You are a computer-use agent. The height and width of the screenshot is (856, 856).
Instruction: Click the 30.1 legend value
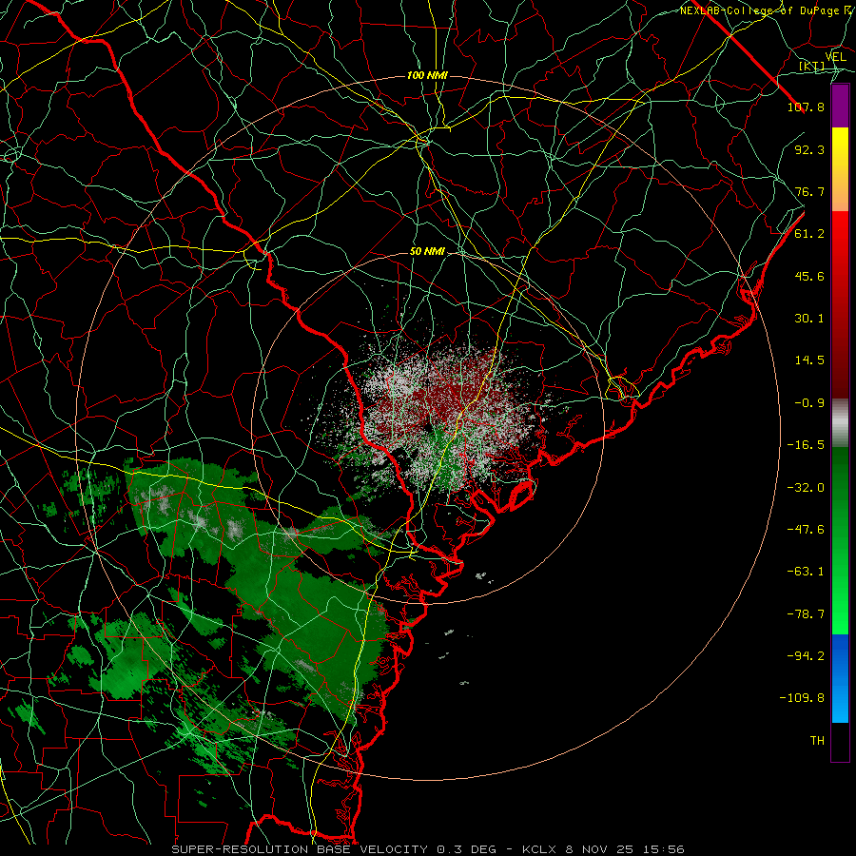click(809, 318)
